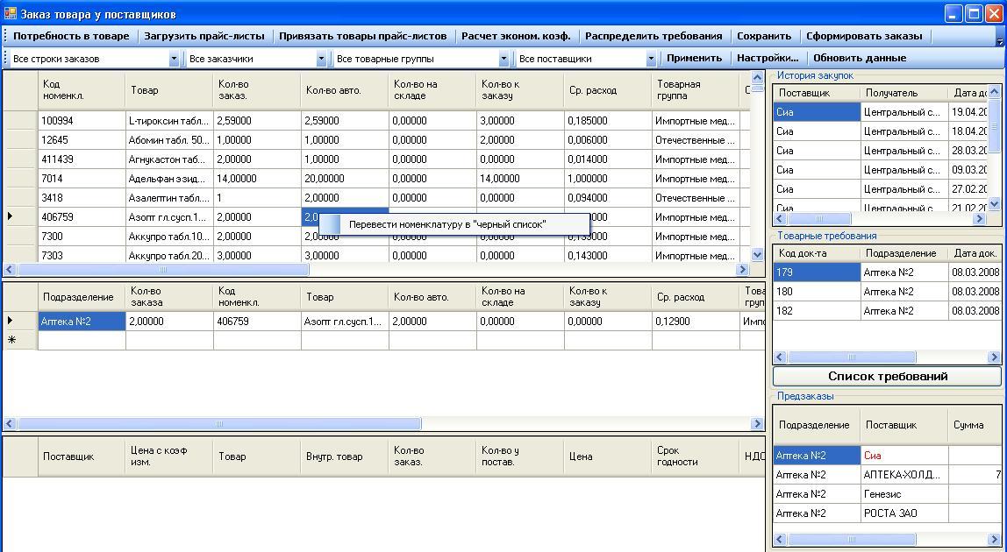Expand the 'Все заказчики' combo box

coord(321,59)
